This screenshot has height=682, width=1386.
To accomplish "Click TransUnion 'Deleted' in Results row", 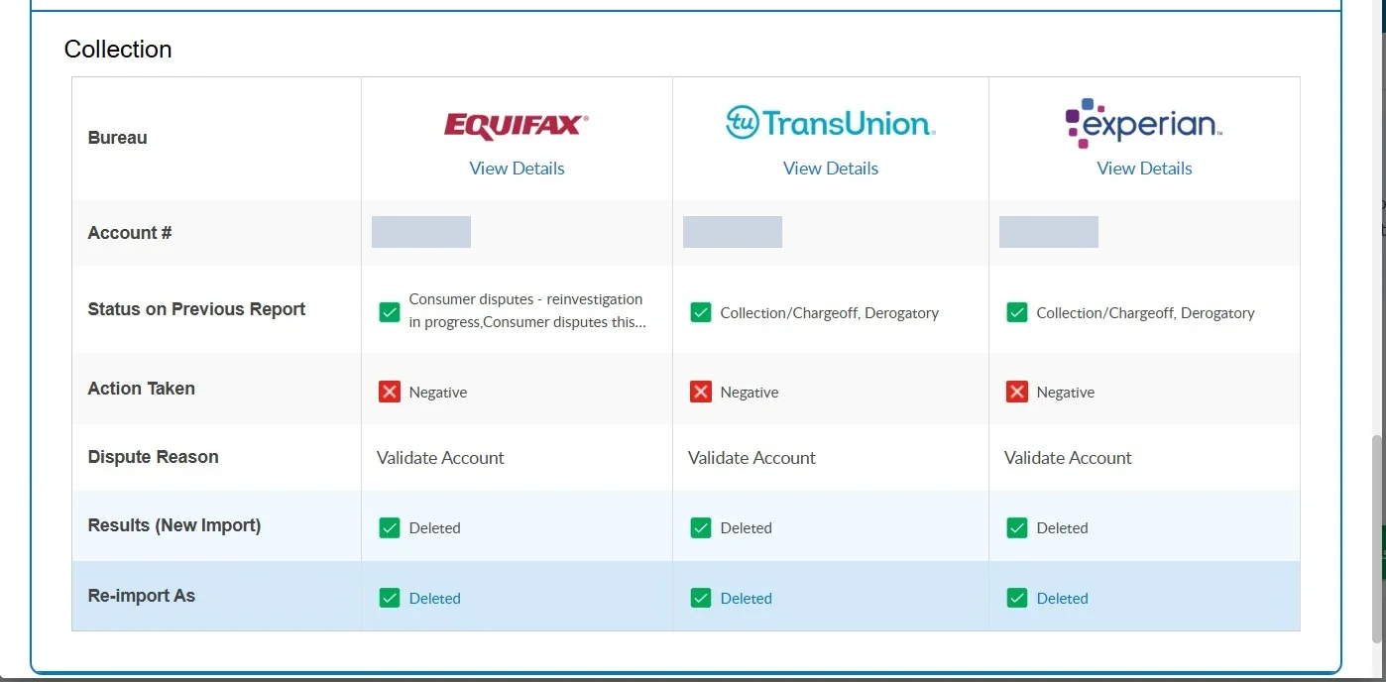I will coord(747,528).
